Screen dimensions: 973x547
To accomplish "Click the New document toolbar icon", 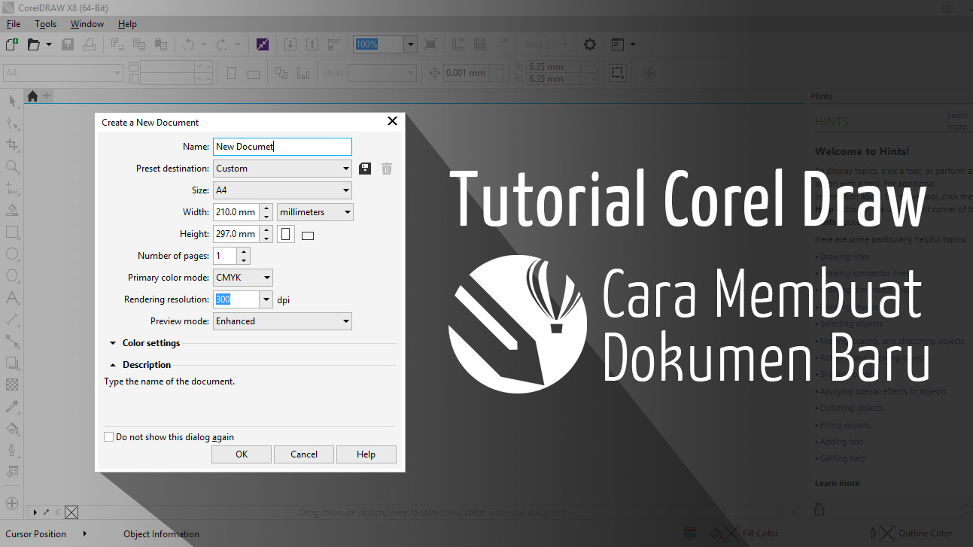I will (x=11, y=44).
